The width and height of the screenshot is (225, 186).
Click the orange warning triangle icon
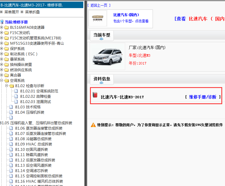click(93, 125)
